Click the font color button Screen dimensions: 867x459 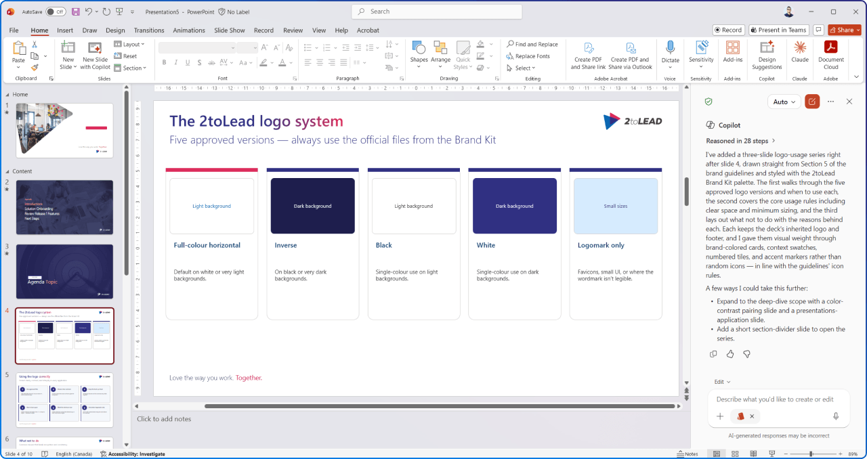click(x=282, y=62)
